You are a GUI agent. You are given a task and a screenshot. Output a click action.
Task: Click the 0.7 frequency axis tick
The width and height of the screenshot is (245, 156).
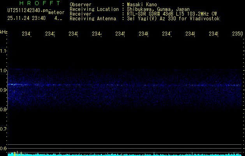4,129
